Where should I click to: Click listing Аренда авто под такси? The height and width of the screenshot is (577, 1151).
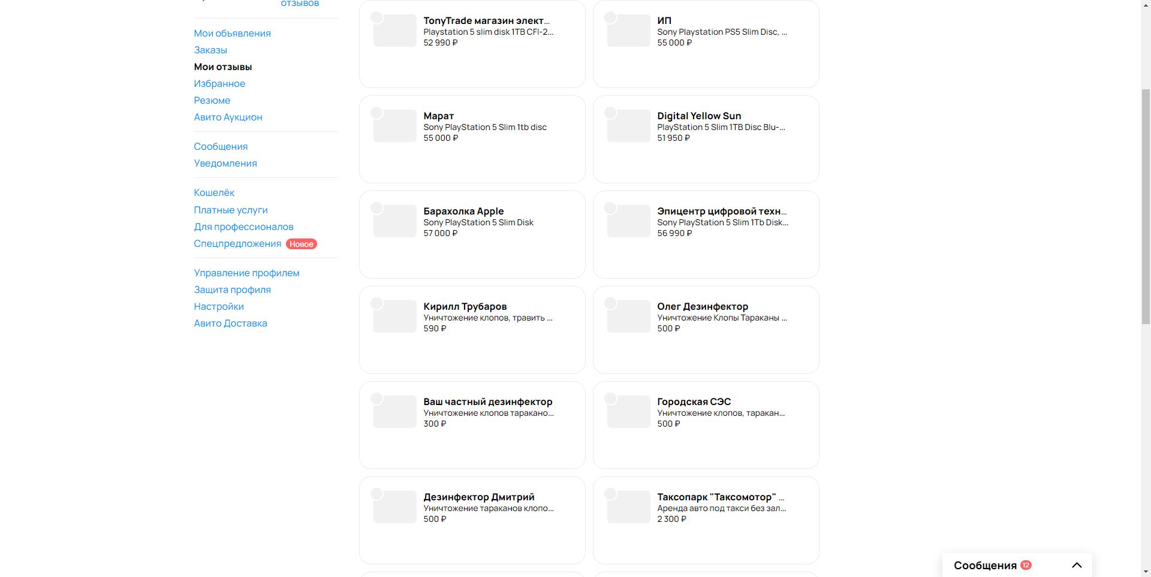tap(722, 509)
